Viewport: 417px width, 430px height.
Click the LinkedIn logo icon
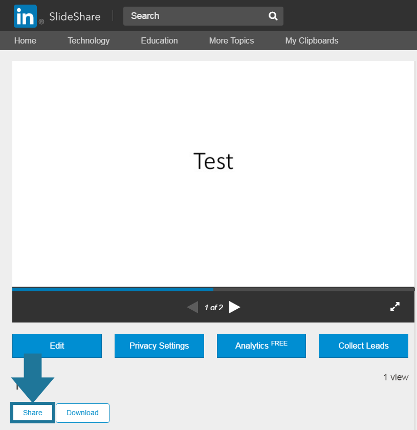pos(26,16)
